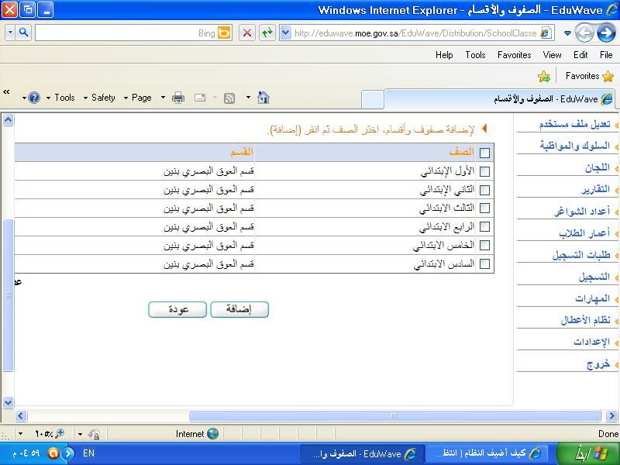Open the Safety dropdown menu
Screen dimensions: 620x465
(x=103, y=98)
